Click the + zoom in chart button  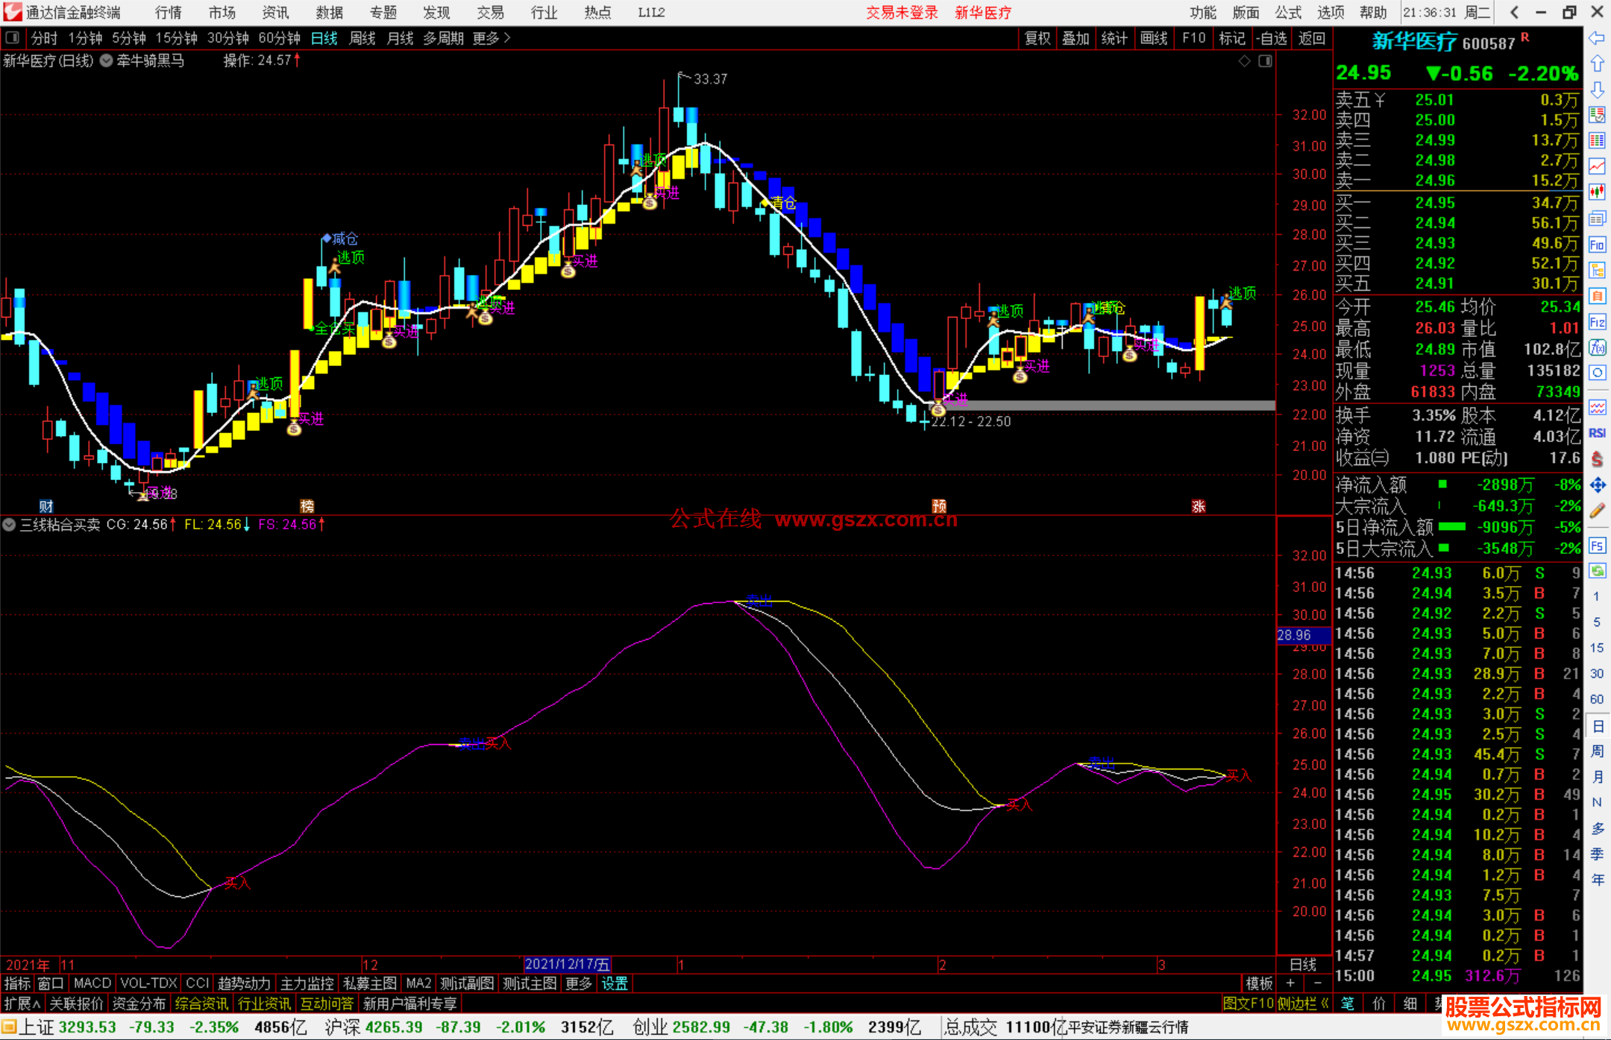(1290, 983)
